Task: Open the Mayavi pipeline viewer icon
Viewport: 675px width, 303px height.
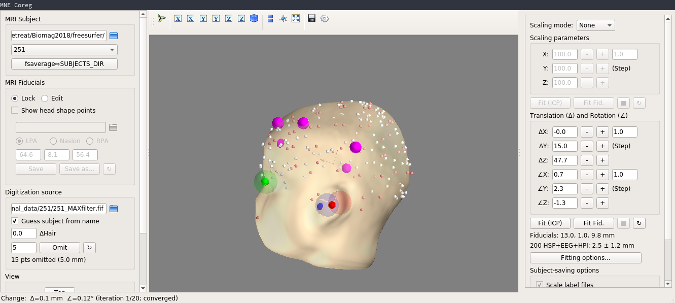Action: click(161, 18)
